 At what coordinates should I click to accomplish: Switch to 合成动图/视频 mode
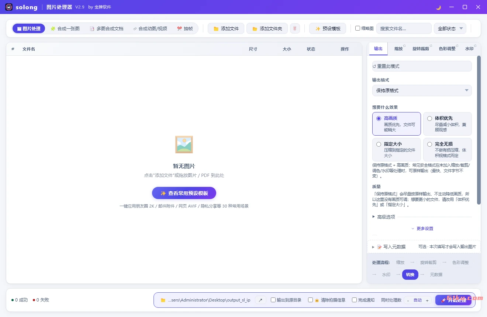pyautogui.click(x=150, y=28)
